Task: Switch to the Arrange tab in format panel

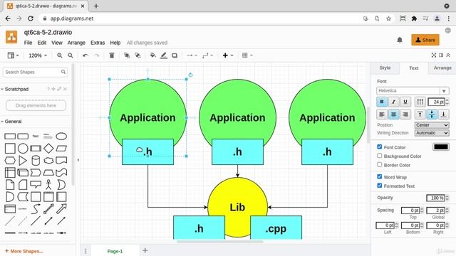Action: click(x=442, y=68)
